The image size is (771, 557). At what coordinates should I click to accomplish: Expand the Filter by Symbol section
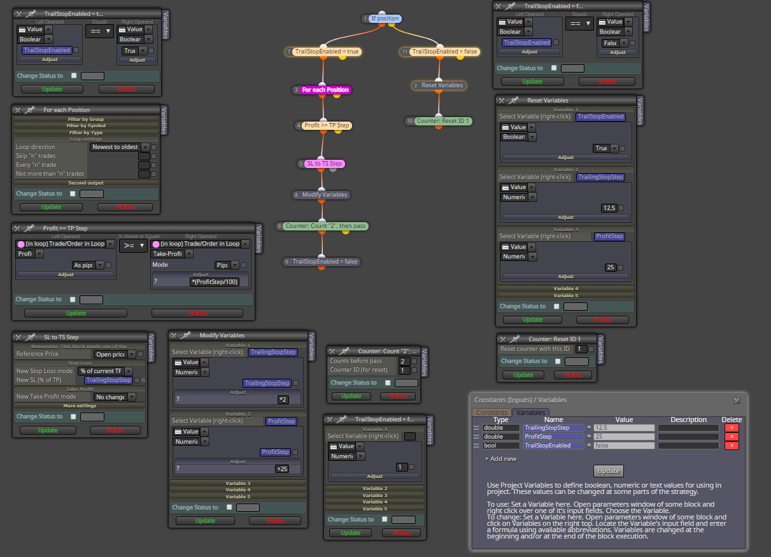(86, 125)
